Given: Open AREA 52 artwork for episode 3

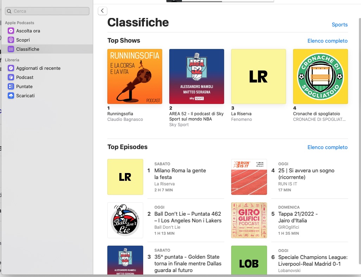Looking at the screenshot, I should pos(125,260).
